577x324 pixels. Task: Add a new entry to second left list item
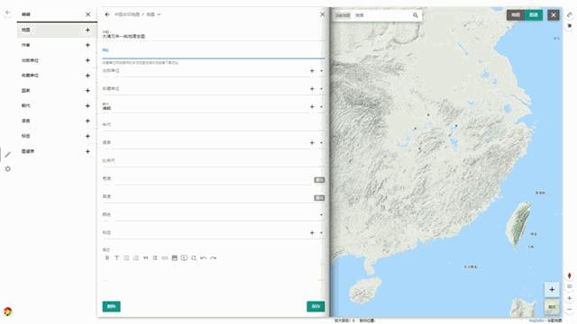point(87,45)
